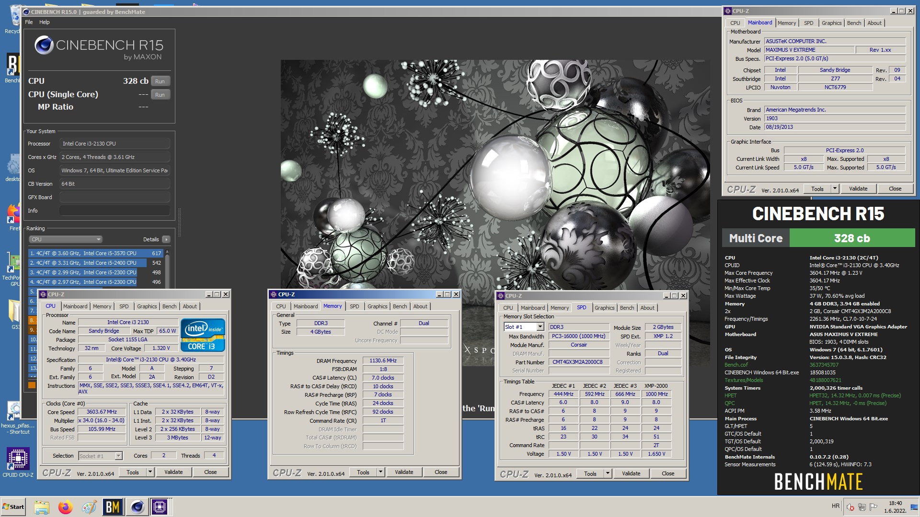Open the Start menu
The width and height of the screenshot is (920, 517).
[13, 507]
